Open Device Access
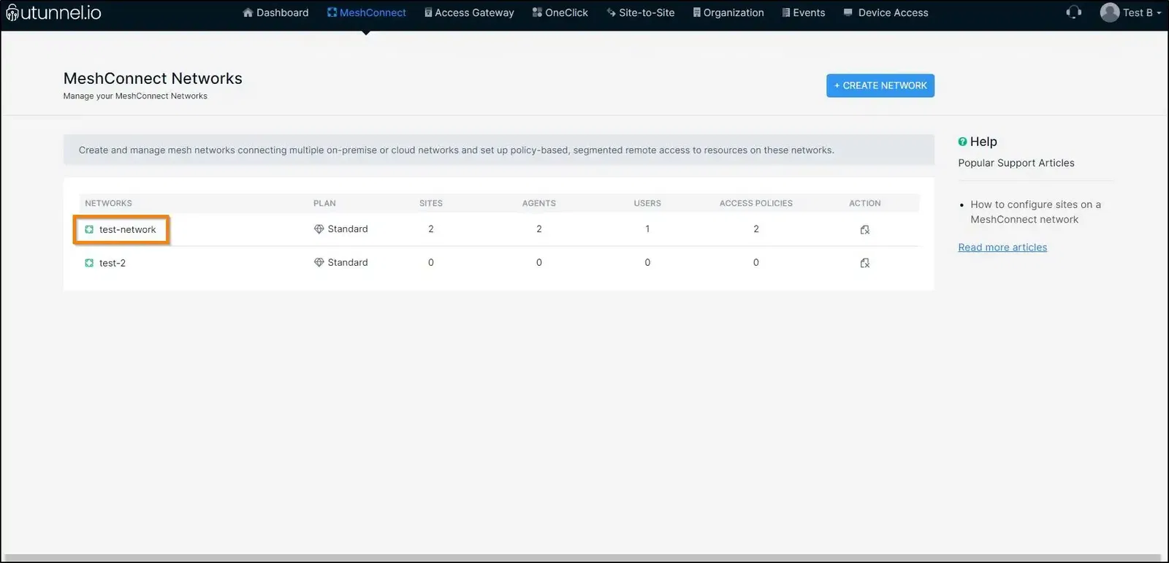This screenshot has height=563, width=1169. 886,12
